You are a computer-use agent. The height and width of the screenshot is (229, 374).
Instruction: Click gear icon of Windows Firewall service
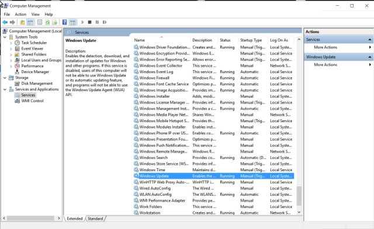click(x=136, y=78)
